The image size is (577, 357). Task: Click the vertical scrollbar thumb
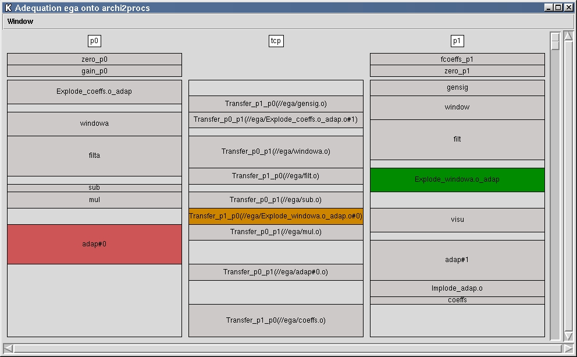pos(555,41)
